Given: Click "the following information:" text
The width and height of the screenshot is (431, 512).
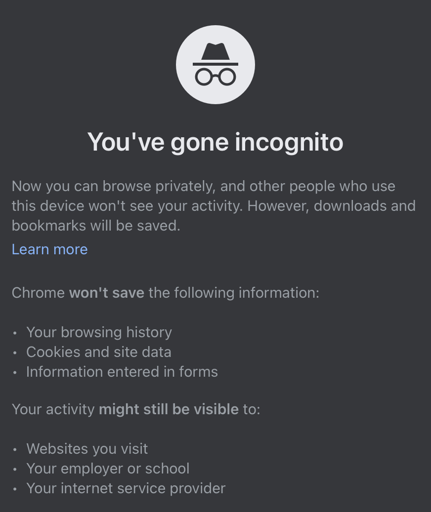Looking at the screenshot, I should 234,293.
